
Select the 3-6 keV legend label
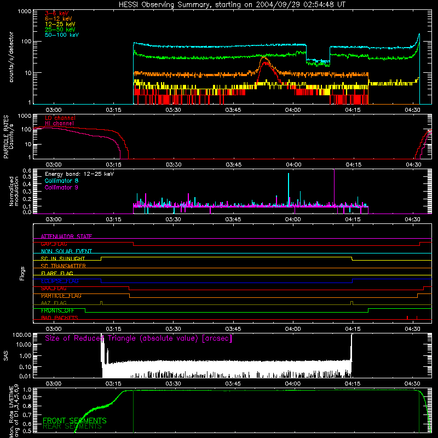point(57,13)
